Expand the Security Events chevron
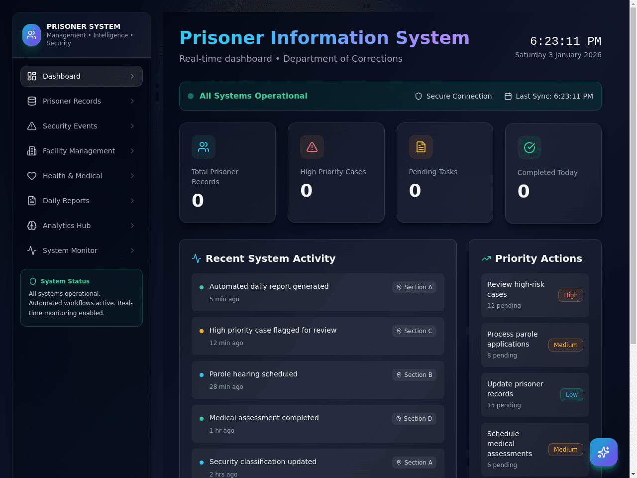 pos(132,126)
